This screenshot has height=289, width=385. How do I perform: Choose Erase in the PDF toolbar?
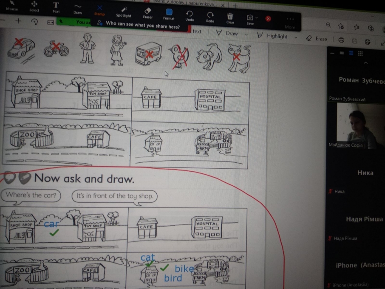[317, 39]
